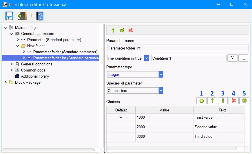Open 'The condition is true' dropdown
252x154 pixels.
(146, 58)
